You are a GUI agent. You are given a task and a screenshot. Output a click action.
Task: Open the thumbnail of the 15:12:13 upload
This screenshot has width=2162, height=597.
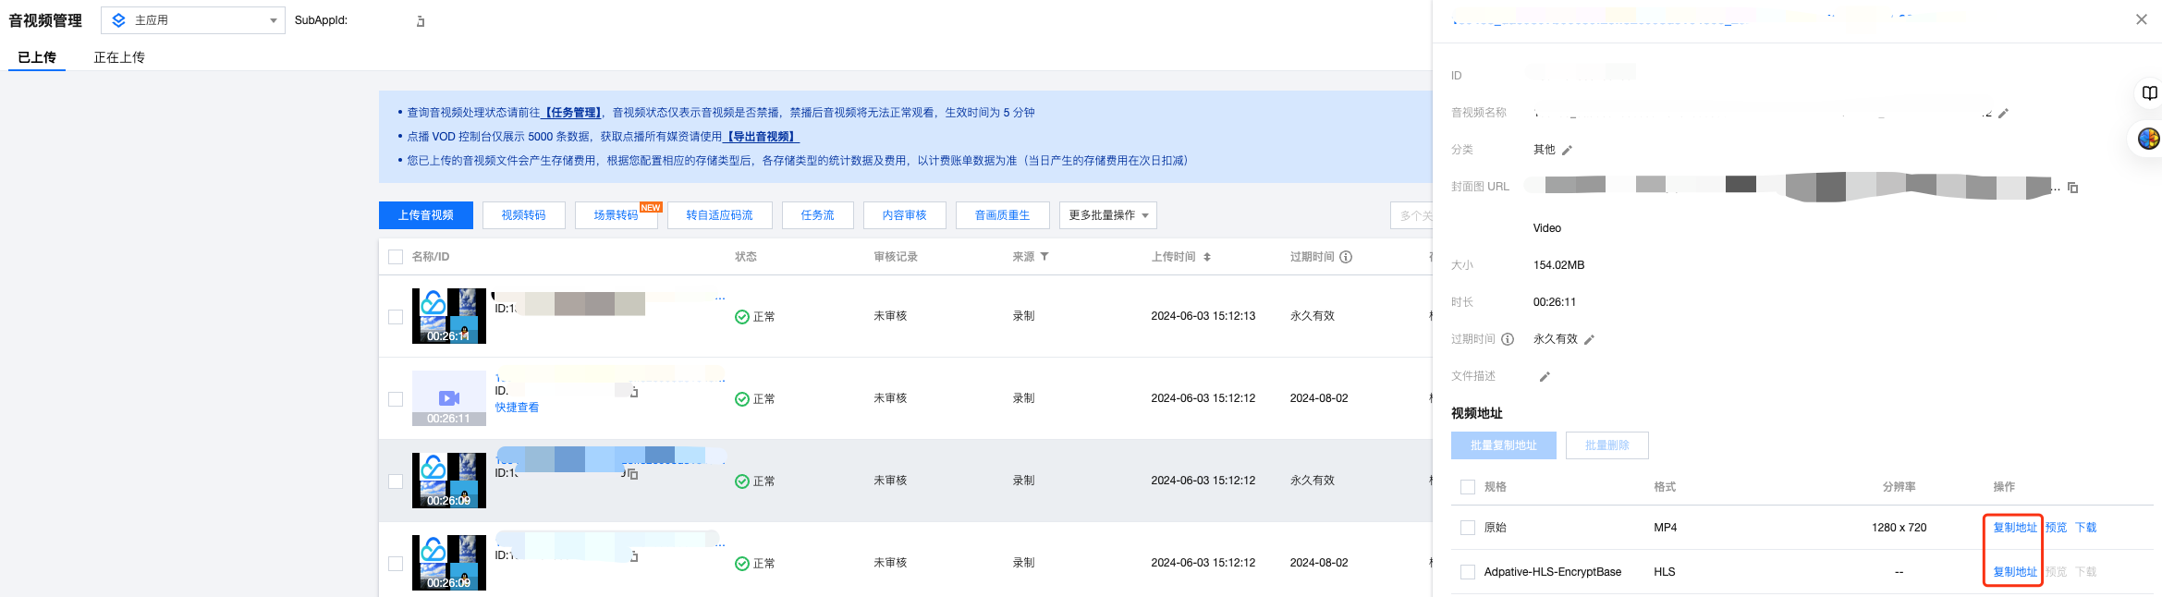449,316
